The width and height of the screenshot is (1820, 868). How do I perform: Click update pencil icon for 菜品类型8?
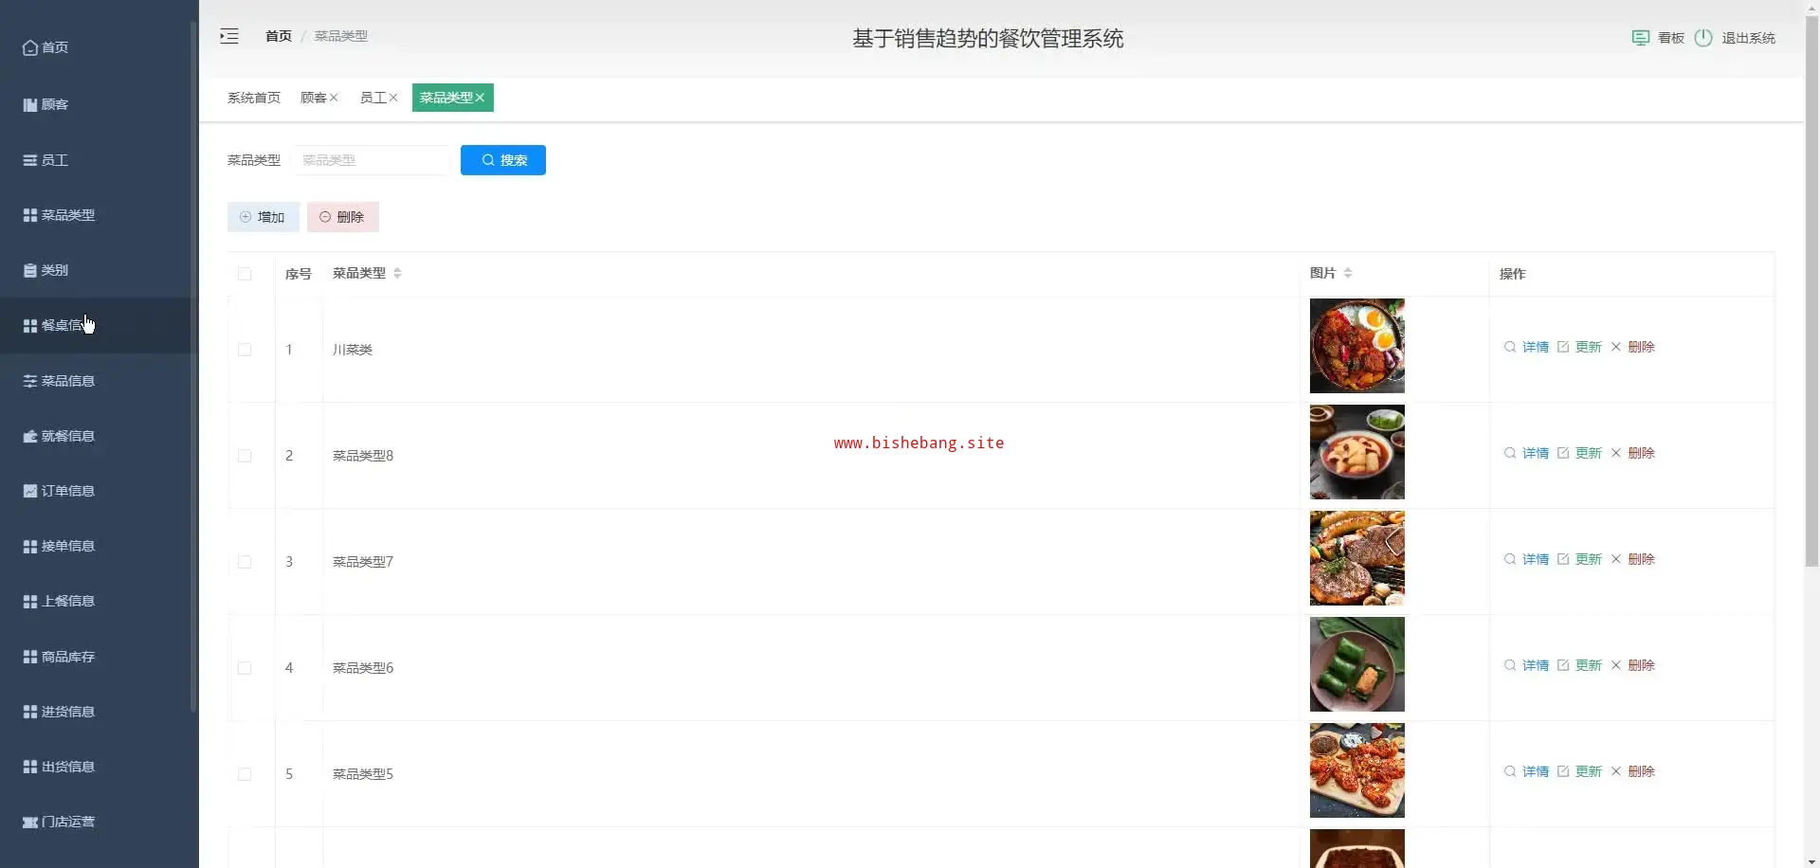coord(1563,453)
